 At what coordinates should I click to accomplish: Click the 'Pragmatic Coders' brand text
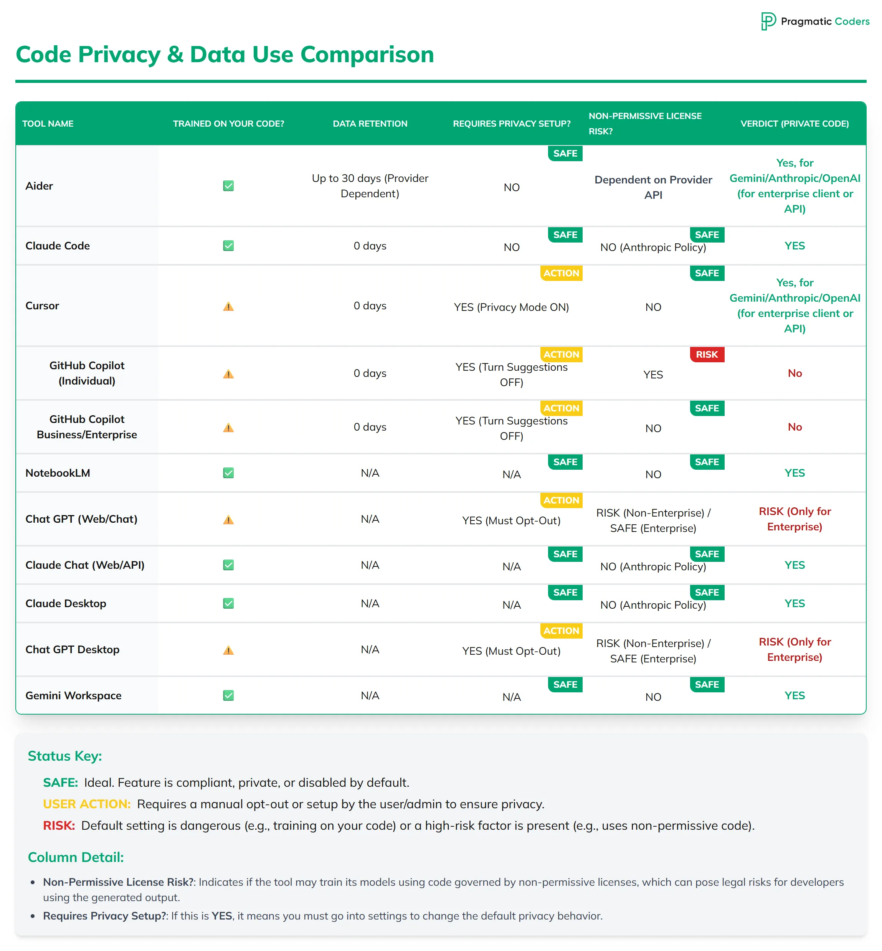(x=825, y=21)
